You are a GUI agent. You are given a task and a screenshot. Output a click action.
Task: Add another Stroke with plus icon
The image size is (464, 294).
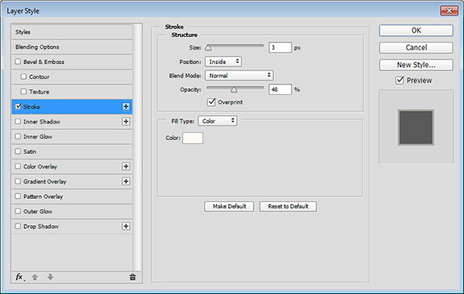point(126,107)
